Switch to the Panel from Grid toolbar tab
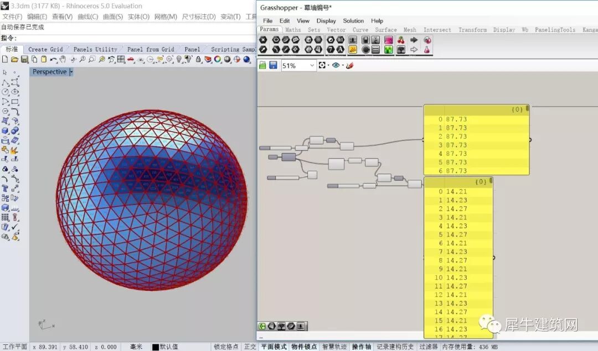The image size is (598, 351). 151,50
